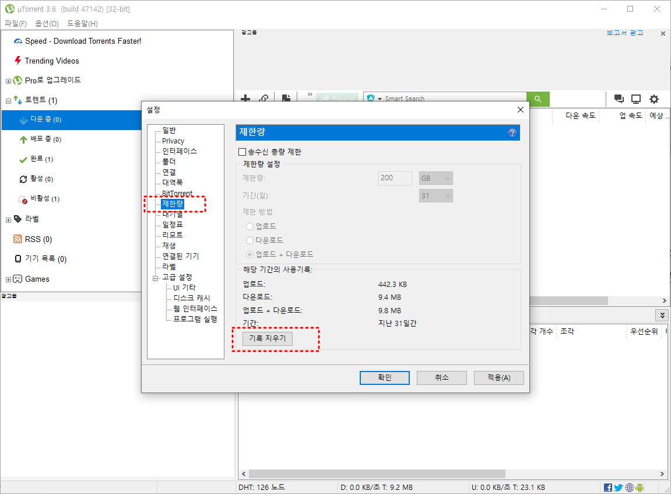The image size is (671, 494).
Task: Open the 31 days period dropdown
Action: tap(435, 195)
